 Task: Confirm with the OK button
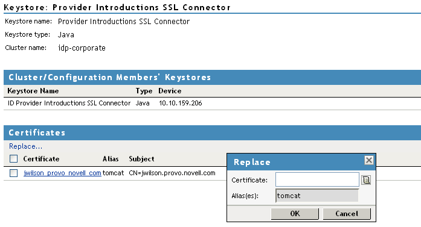(295, 214)
